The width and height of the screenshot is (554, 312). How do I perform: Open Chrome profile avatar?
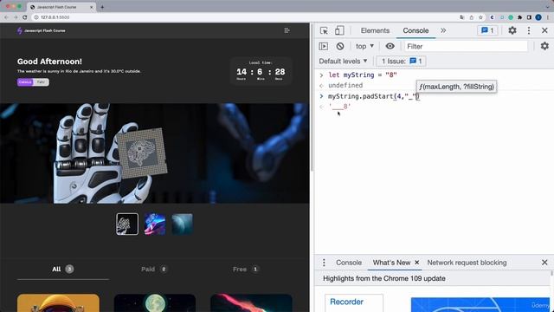(x=538, y=17)
